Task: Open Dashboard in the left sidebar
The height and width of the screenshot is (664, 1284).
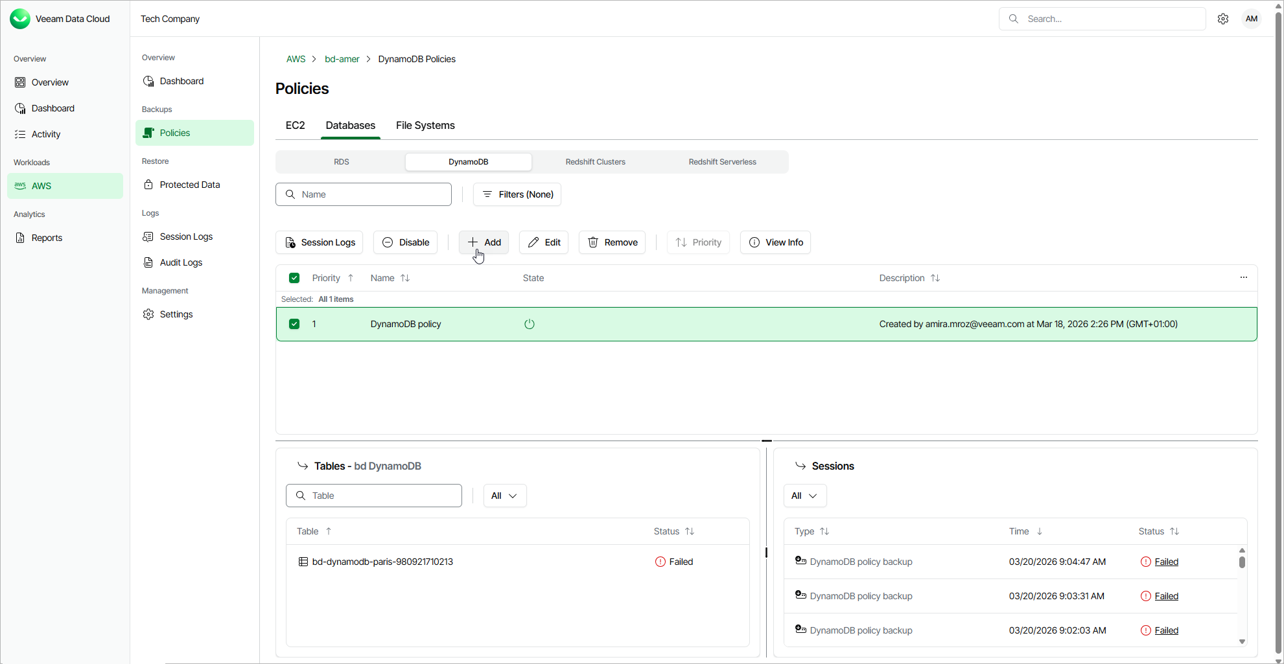Action: click(65, 108)
